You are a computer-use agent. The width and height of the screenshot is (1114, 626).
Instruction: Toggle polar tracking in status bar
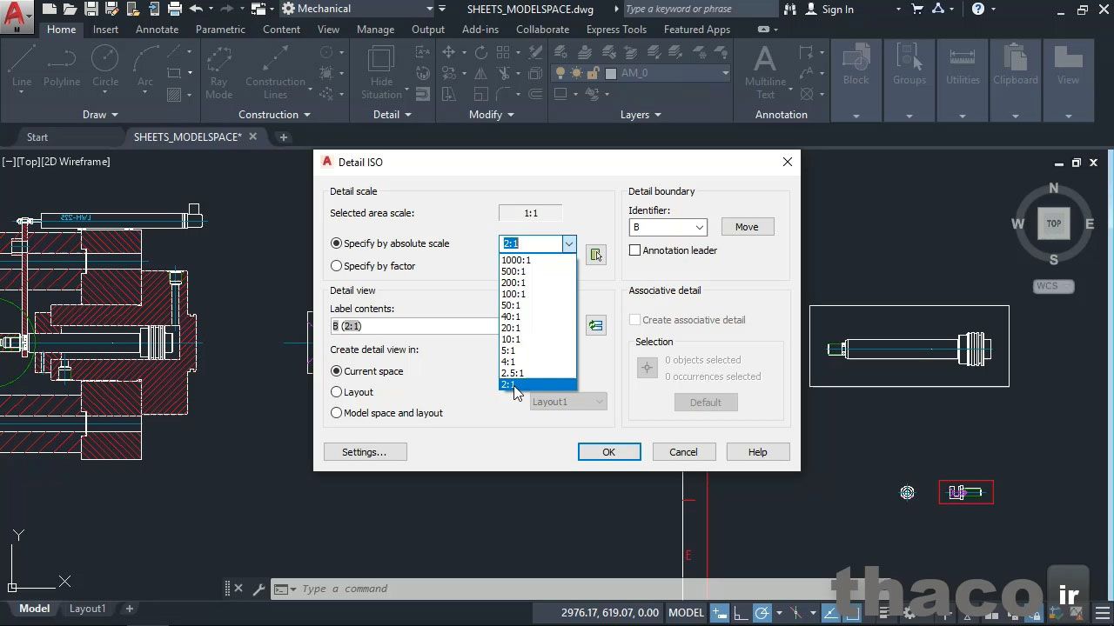point(762,613)
